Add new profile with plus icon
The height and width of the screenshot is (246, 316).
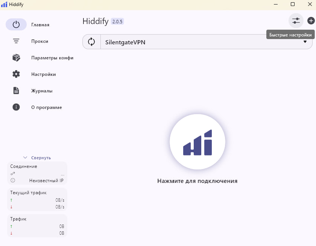(311, 21)
